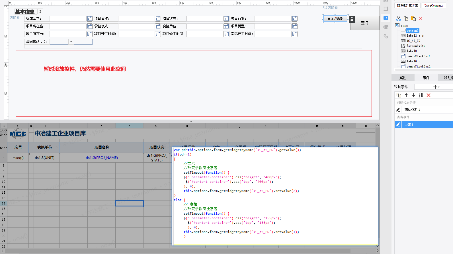
Task: Click the 所属公司 text field
Action: pos(68,19)
